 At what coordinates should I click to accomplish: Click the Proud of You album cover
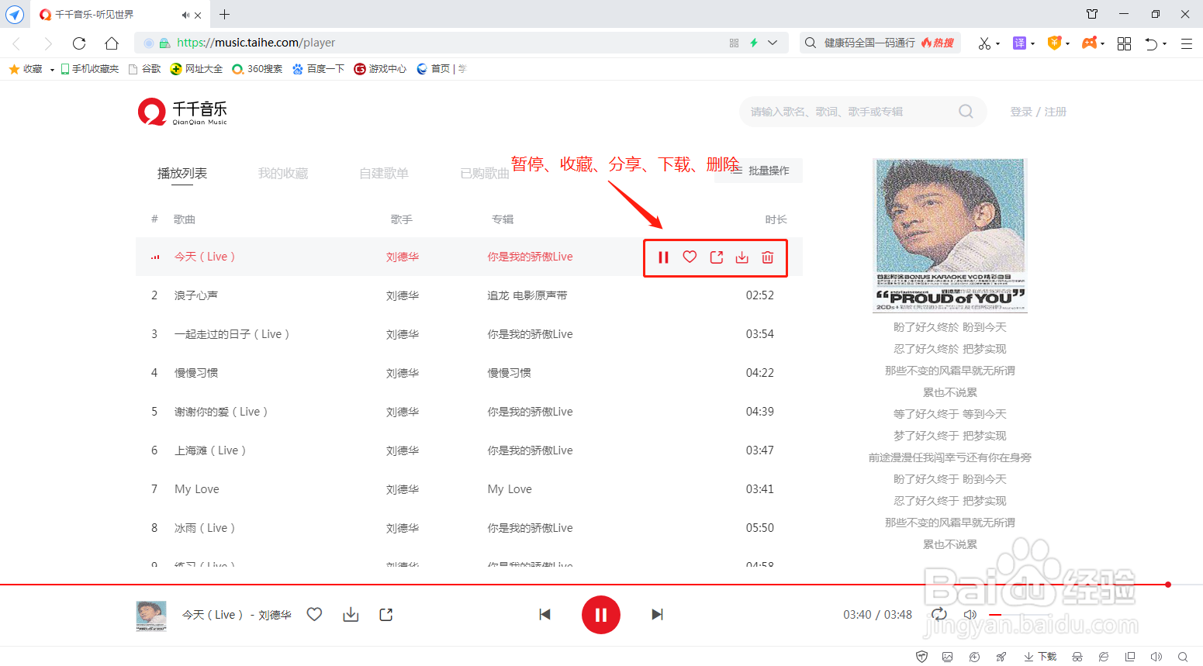click(950, 236)
